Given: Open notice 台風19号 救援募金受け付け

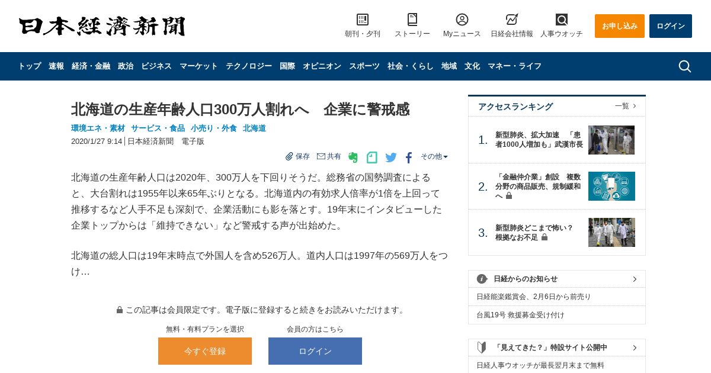Looking at the screenshot, I should [x=521, y=315].
